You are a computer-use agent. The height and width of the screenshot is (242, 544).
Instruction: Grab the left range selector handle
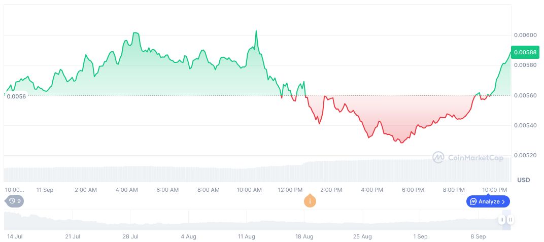[x=501, y=220]
